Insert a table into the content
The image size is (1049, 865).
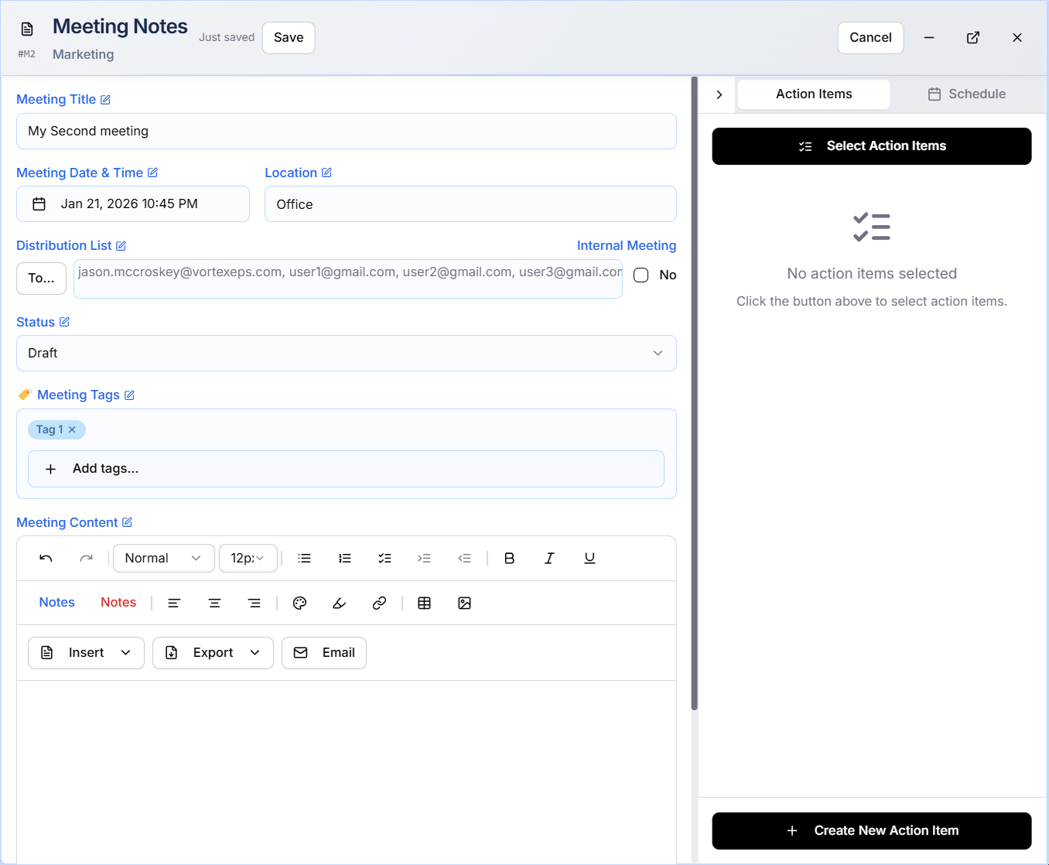coord(424,603)
